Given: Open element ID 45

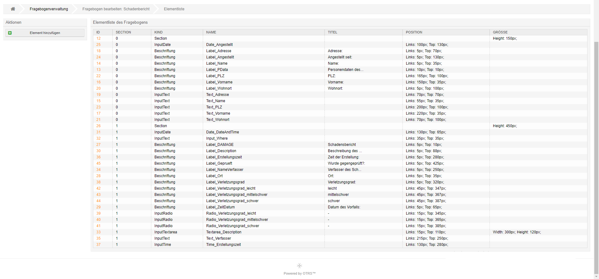Looking at the screenshot, I should (99, 163).
